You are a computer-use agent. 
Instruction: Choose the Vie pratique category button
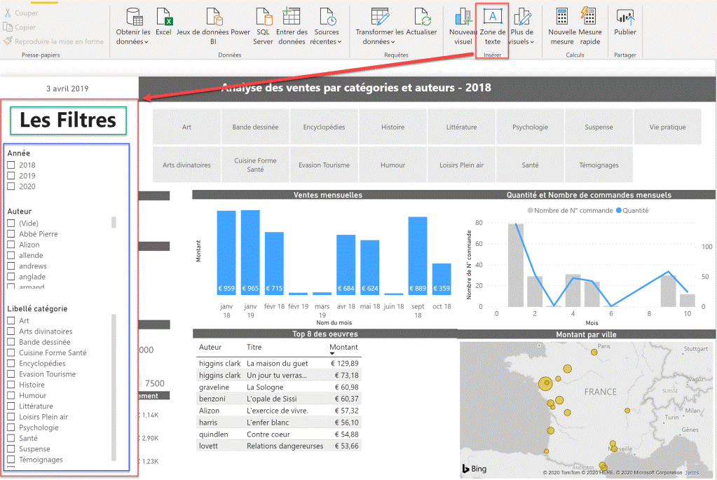click(668, 127)
